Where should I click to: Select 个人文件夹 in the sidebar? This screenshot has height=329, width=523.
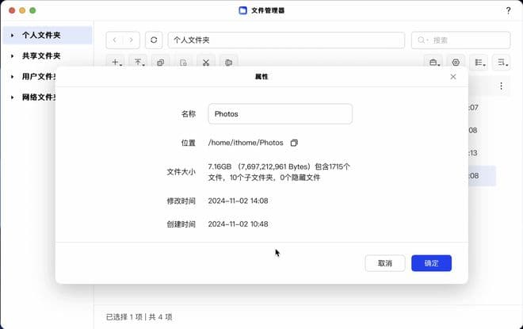(41, 36)
